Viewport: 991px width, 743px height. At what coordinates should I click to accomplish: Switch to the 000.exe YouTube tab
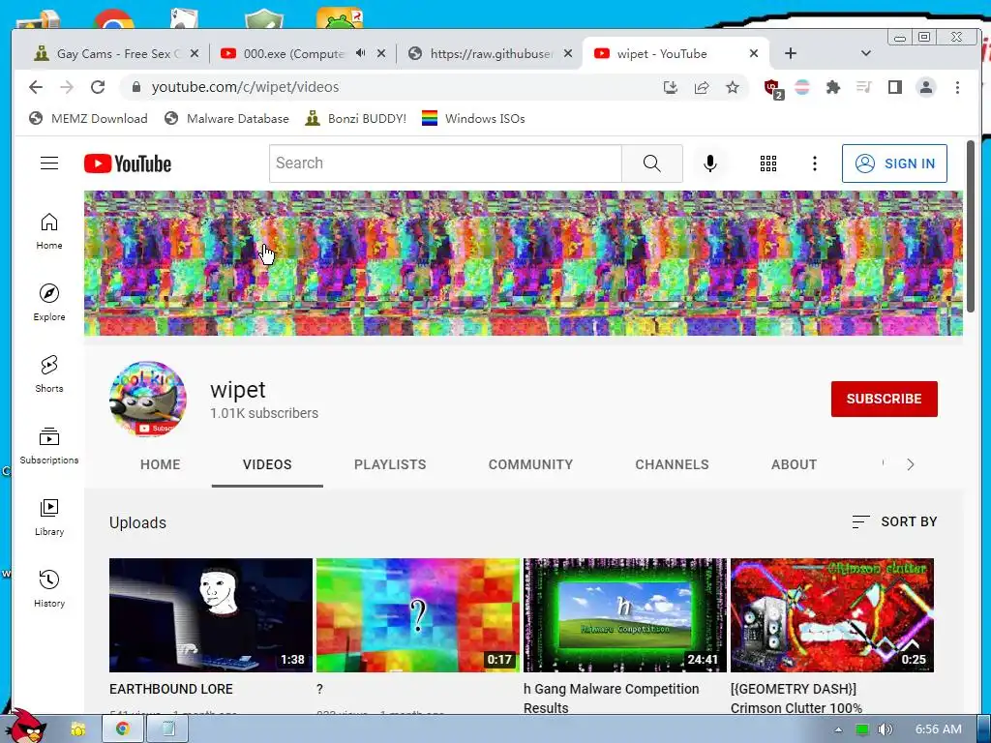[302, 54]
